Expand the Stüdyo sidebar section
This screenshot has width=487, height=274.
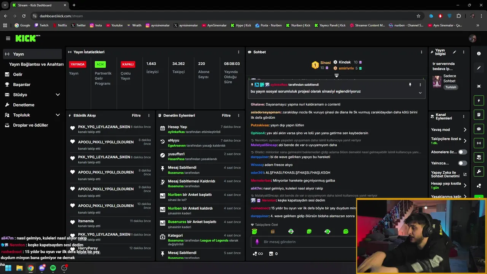(x=58, y=95)
